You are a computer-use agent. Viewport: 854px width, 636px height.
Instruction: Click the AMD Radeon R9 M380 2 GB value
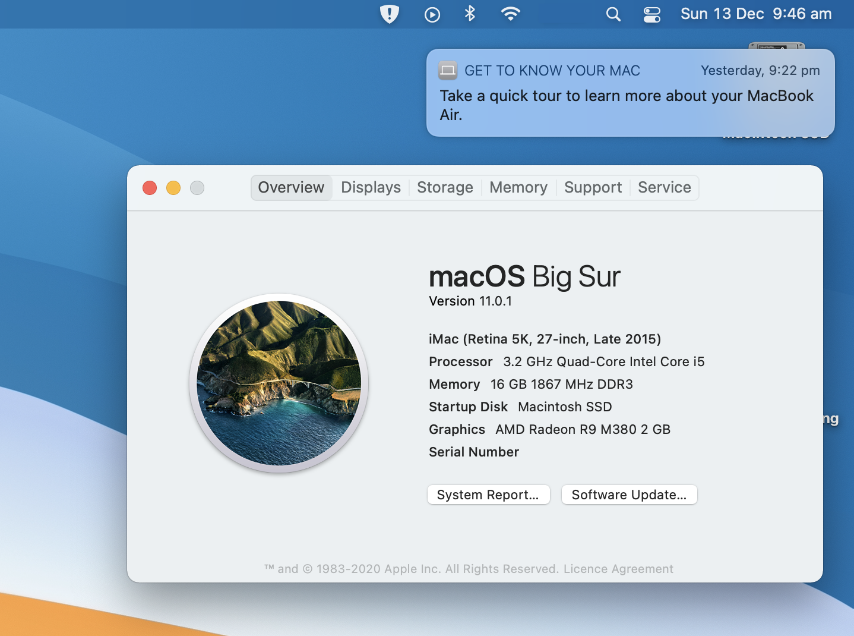tap(583, 430)
